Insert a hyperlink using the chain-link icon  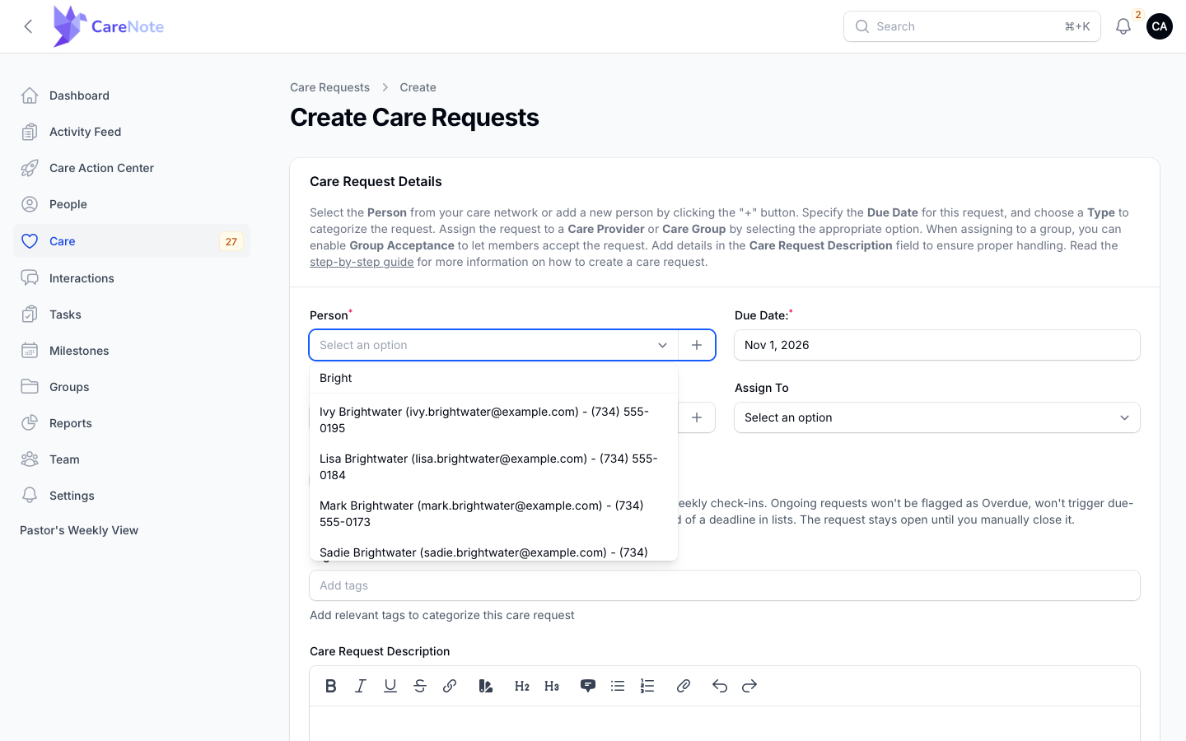point(450,686)
